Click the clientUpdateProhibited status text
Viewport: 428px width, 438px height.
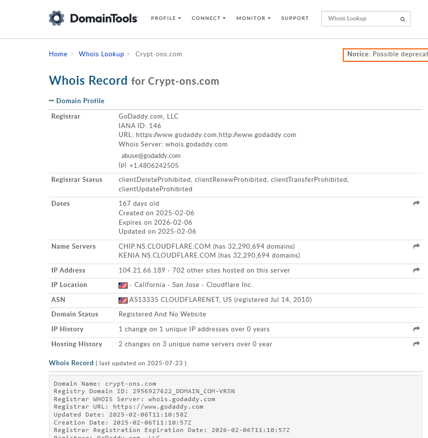(155, 189)
